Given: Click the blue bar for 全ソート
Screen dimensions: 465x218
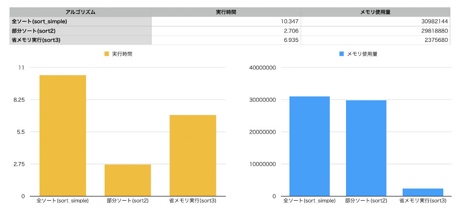Looking at the screenshot, I should 309,146.
